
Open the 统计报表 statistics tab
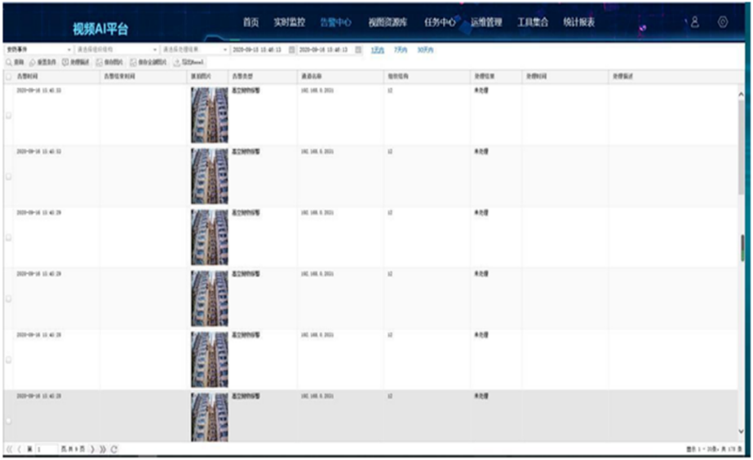click(x=579, y=22)
